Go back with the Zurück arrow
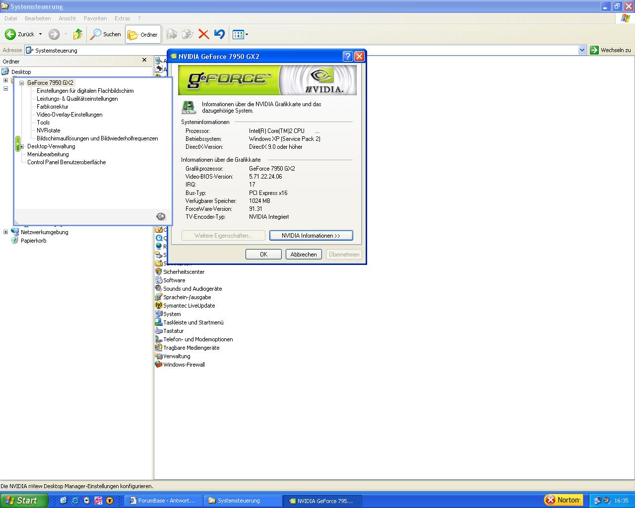Viewport: 635px width, 508px height. (x=20, y=34)
